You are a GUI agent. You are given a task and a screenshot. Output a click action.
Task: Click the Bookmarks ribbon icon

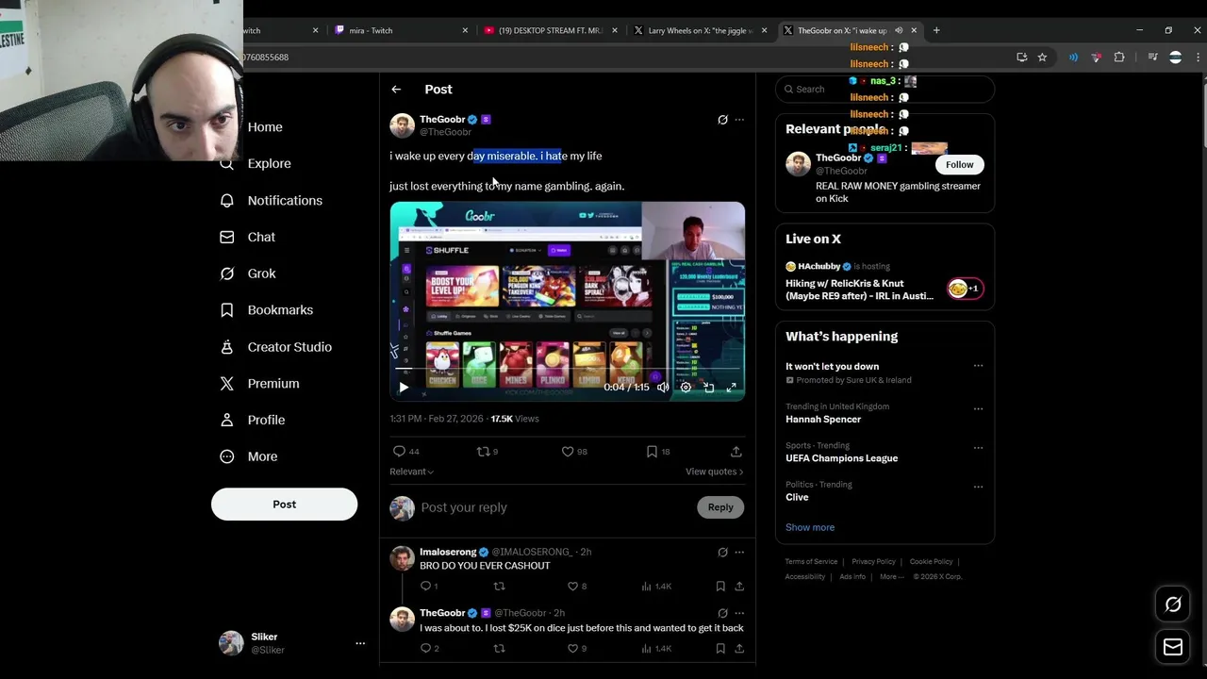[x=226, y=309]
